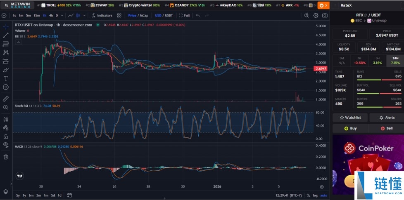Open the CoinPoker advertisement

point(368,165)
